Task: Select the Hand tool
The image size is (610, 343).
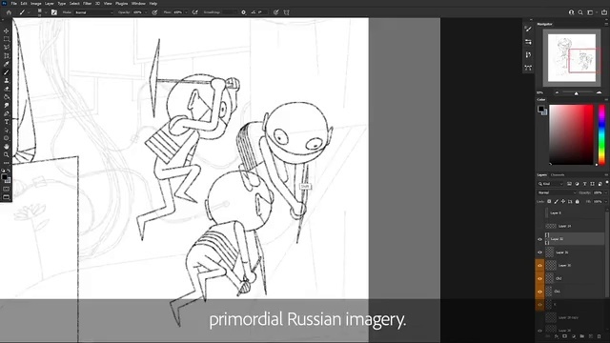Action: click(x=7, y=147)
